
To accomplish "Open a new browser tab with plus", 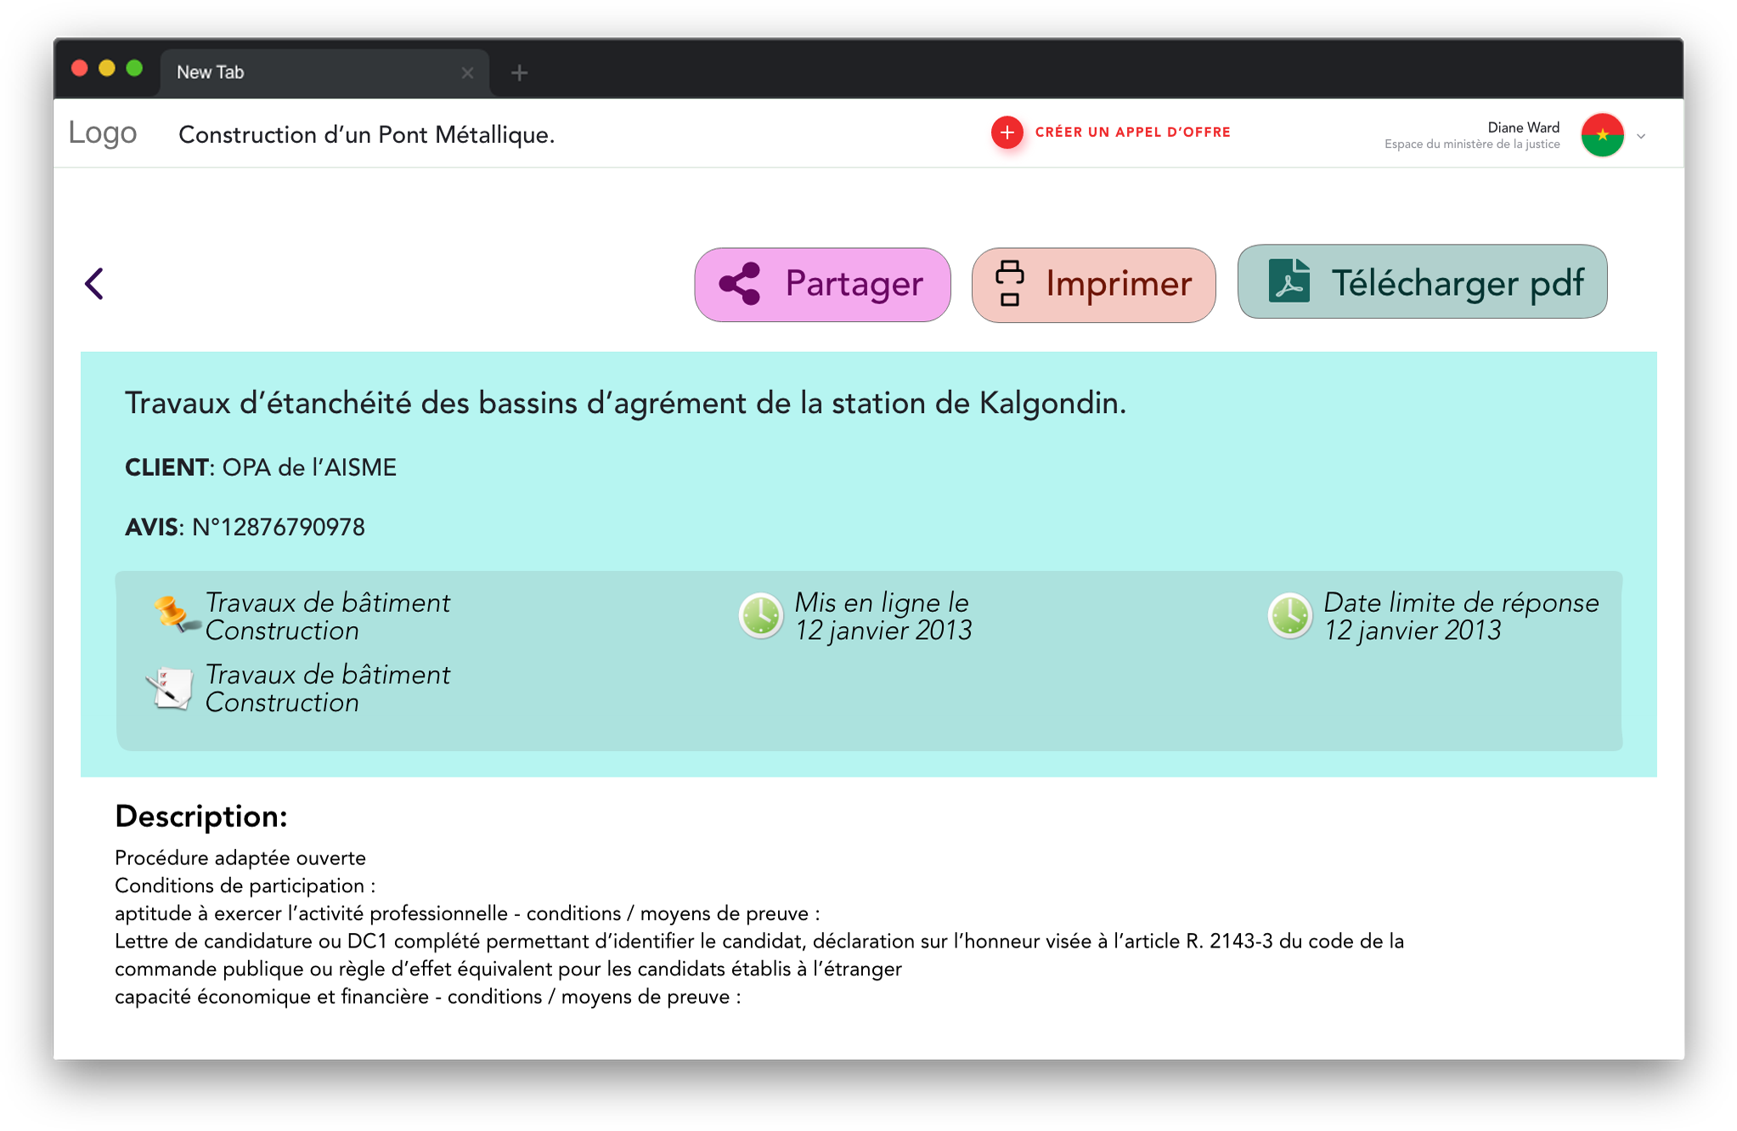I will (x=519, y=73).
